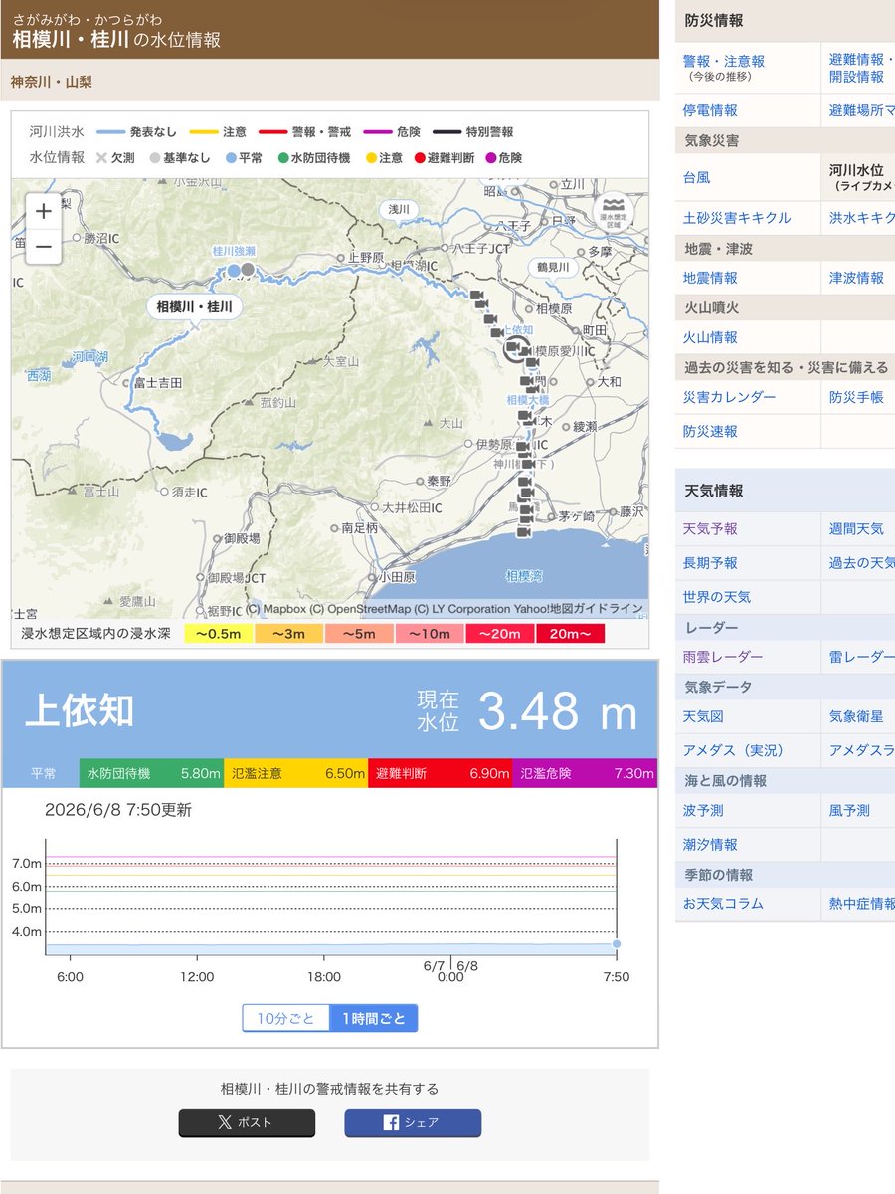Screen dimensions: 895x1194
Task: Open 地震情報 link
Action: pyautogui.click(x=710, y=278)
